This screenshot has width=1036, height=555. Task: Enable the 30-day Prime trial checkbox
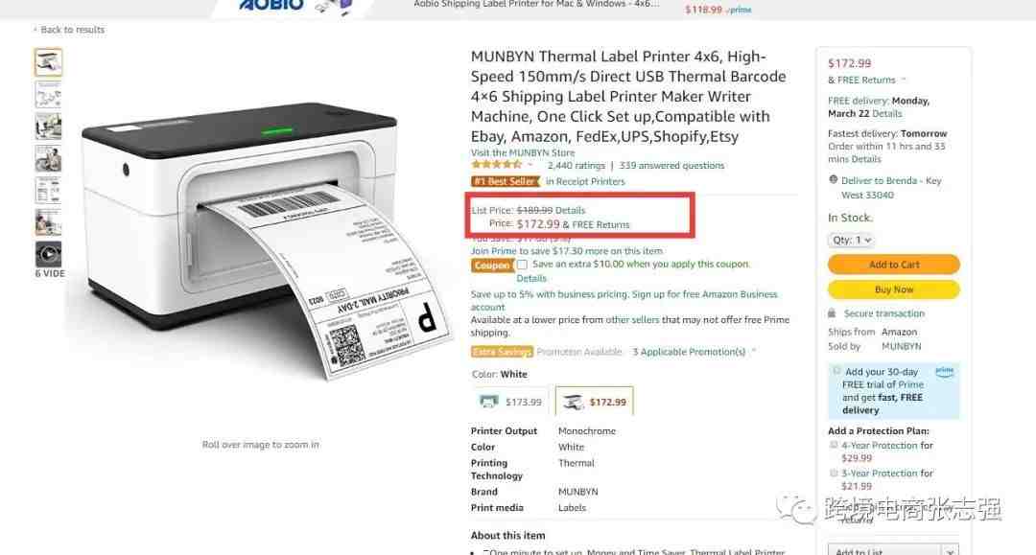[x=836, y=371]
